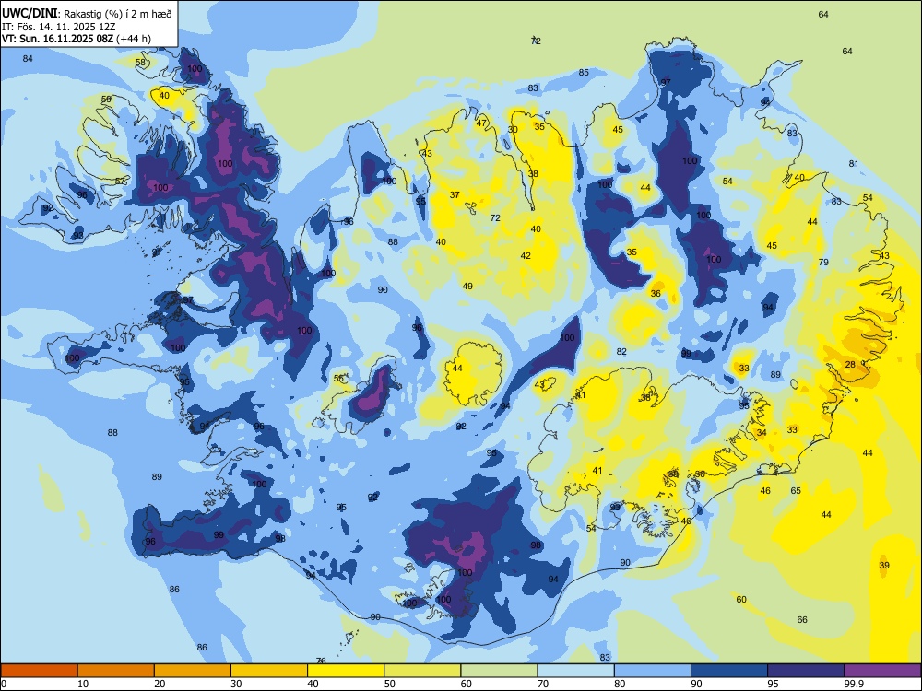Click the humidity value '66' on the map
The width and height of the screenshot is (922, 691).
point(802,619)
